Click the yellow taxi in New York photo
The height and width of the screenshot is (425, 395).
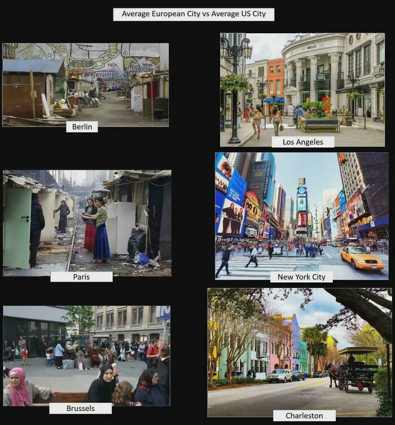tap(362, 258)
